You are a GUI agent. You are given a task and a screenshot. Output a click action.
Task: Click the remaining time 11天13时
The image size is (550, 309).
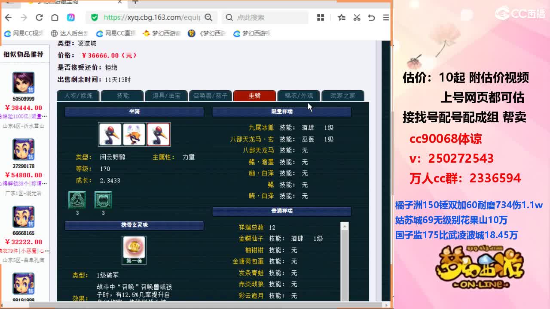[x=118, y=79]
